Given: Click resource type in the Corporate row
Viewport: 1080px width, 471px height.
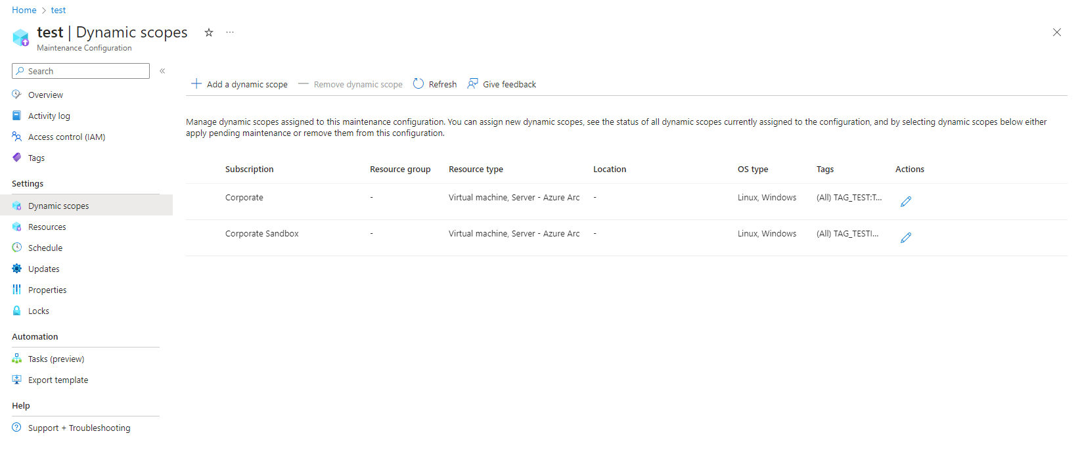Looking at the screenshot, I should click(514, 198).
